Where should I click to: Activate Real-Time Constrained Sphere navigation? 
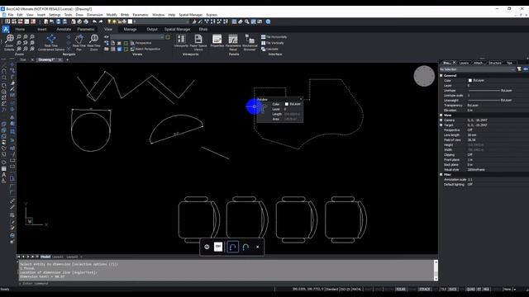coord(51,42)
